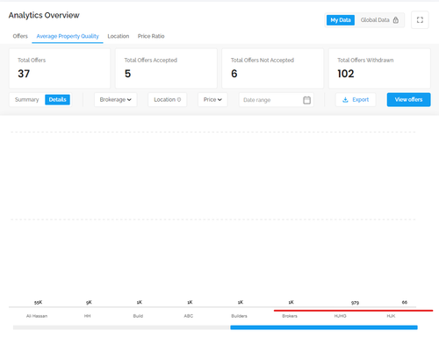Click the Builders axis label
Image resolution: width=439 pixels, height=338 pixels.
239,316
